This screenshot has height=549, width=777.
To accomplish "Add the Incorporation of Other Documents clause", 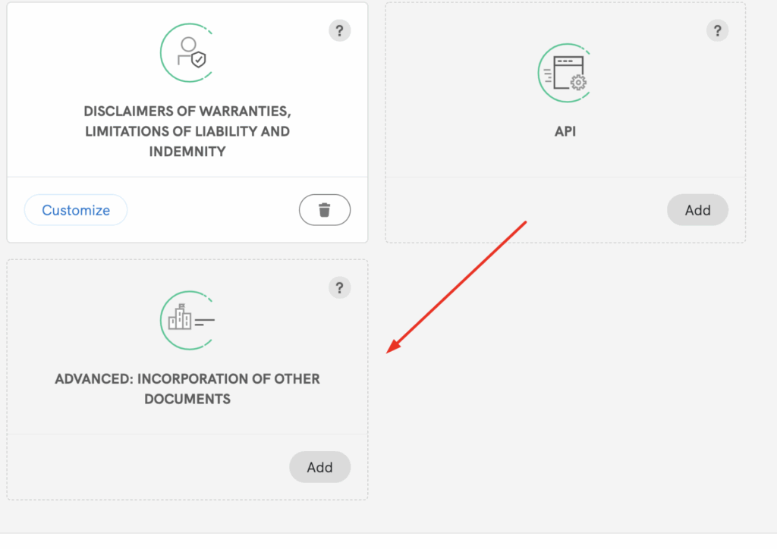I will pyautogui.click(x=319, y=467).
